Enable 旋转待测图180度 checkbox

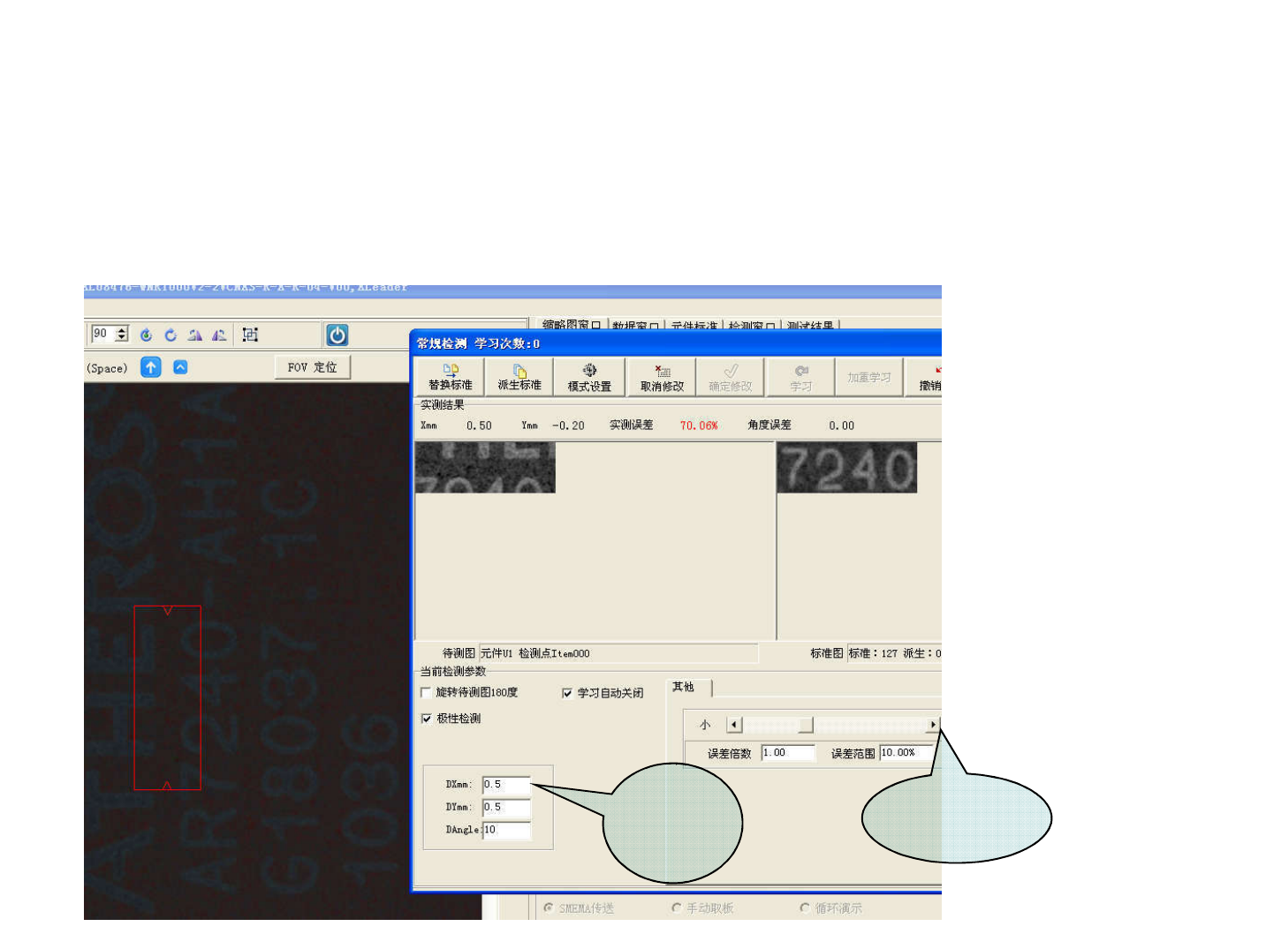coord(427,693)
